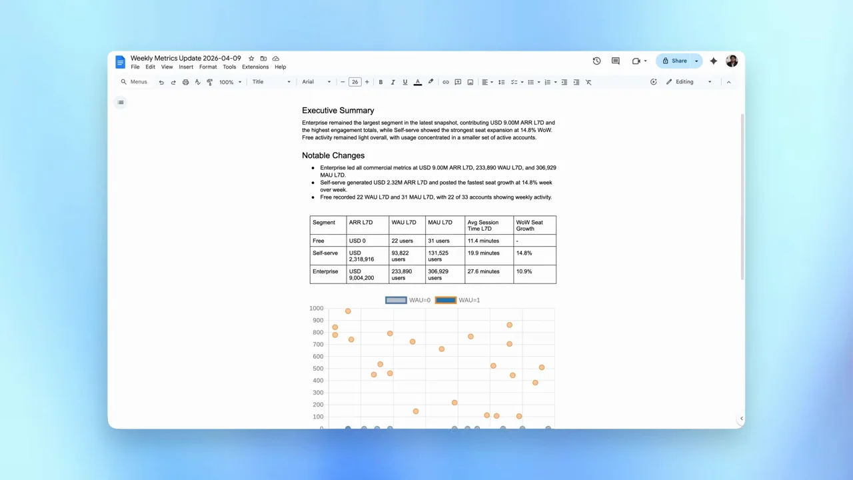Activate the paint format tool
853x480 pixels.
pos(209,82)
